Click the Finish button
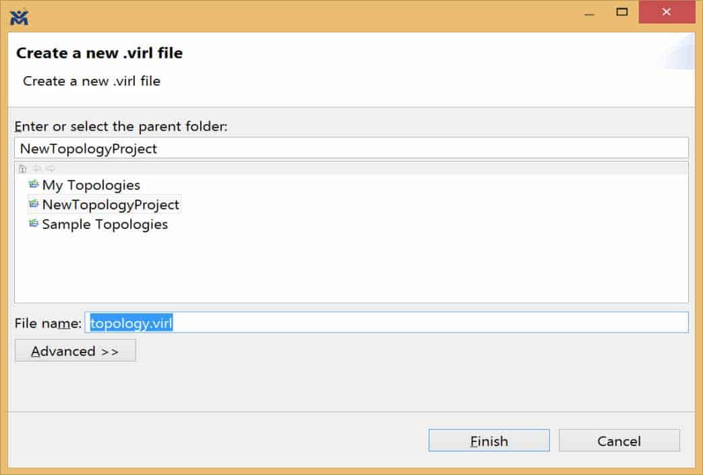 click(x=489, y=441)
